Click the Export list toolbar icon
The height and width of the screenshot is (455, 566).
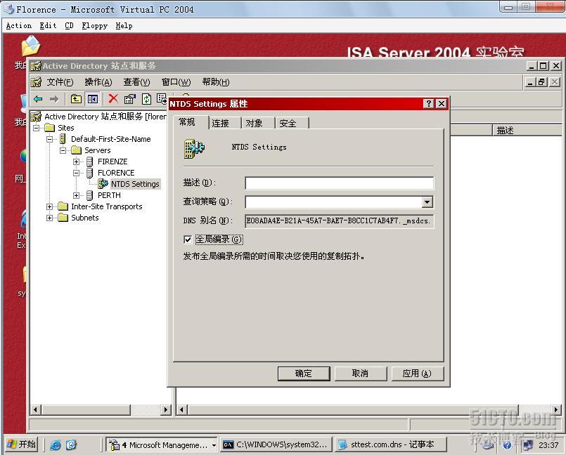point(161,99)
